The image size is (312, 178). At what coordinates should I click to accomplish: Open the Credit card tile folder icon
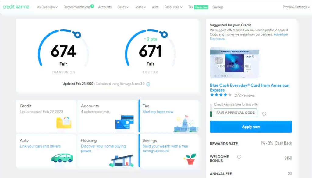pos(64,122)
